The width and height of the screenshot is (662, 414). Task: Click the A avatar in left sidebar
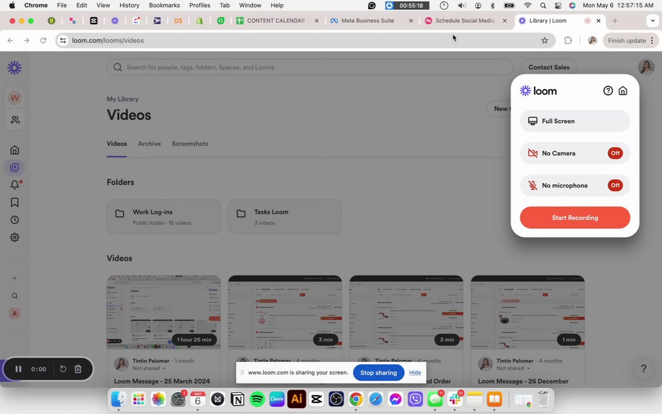[x=14, y=314]
